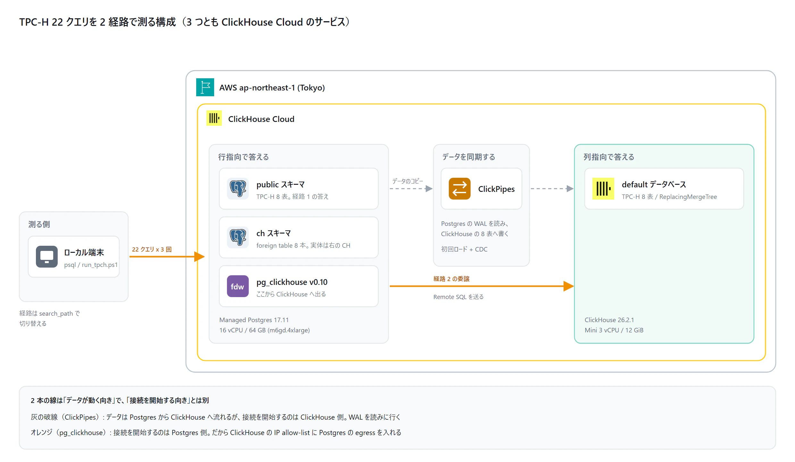Click the ローカル端末 title

point(84,252)
